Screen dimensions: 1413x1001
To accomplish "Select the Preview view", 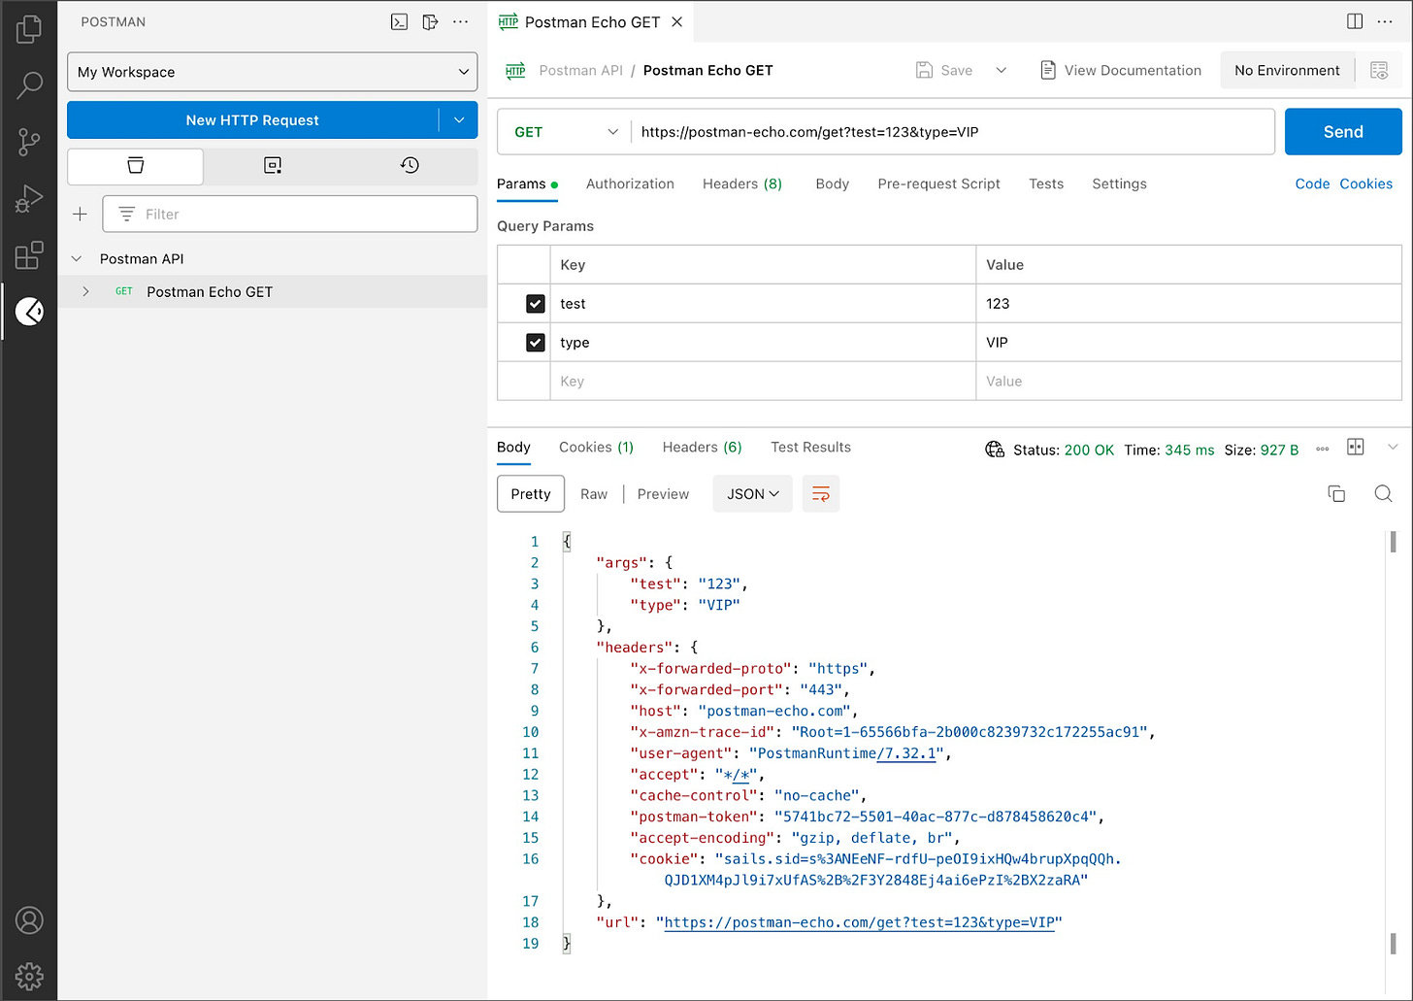I will point(663,494).
